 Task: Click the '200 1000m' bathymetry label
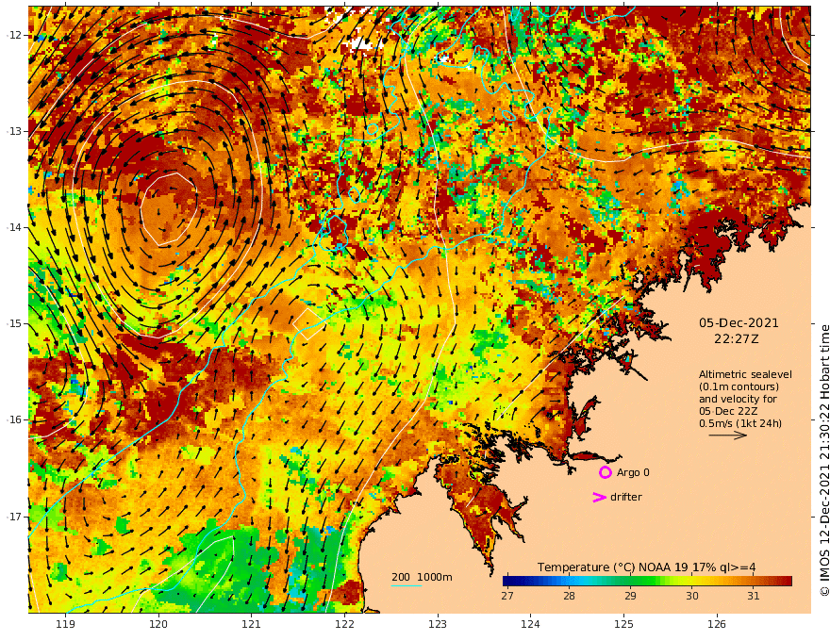[422, 577]
